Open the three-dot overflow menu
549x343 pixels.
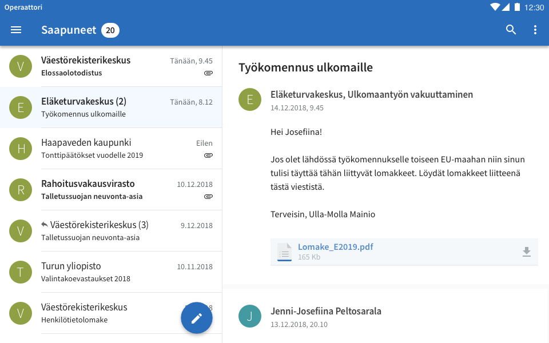pos(535,30)
